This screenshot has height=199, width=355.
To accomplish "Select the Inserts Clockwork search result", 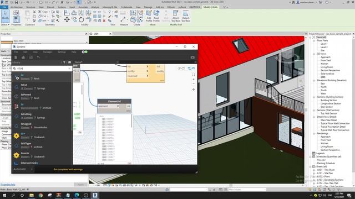I will (x=42, y=155).
